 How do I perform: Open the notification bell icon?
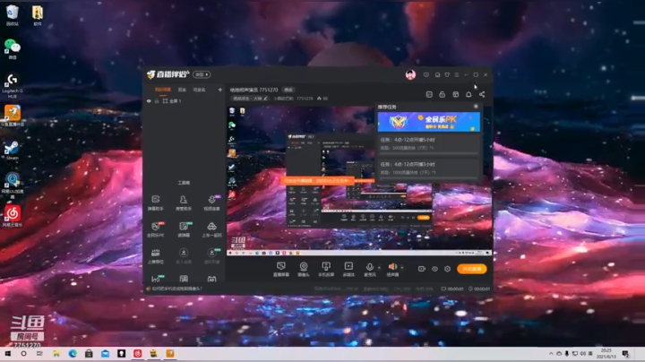pyautogui.click(x=469, y=95)
